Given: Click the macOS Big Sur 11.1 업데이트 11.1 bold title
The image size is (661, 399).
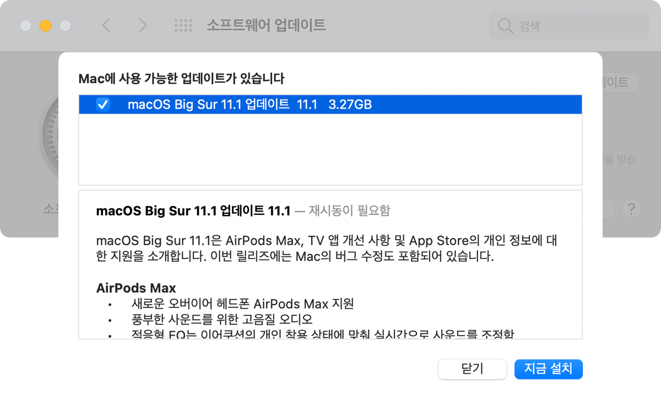Looking at the screenshot, I should pos(193,211).
